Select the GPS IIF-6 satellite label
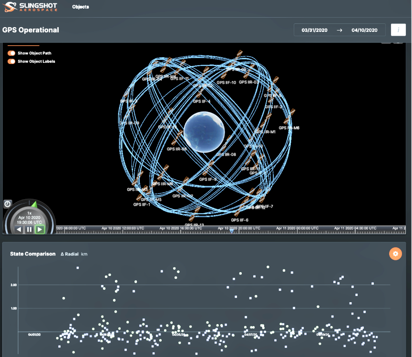 coord(240,220)
